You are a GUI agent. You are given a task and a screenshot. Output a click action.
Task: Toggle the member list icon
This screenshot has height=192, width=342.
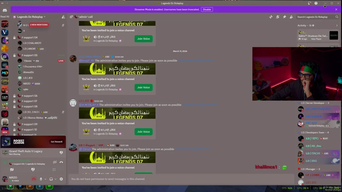pyautogui.click(x=291, y=17)
